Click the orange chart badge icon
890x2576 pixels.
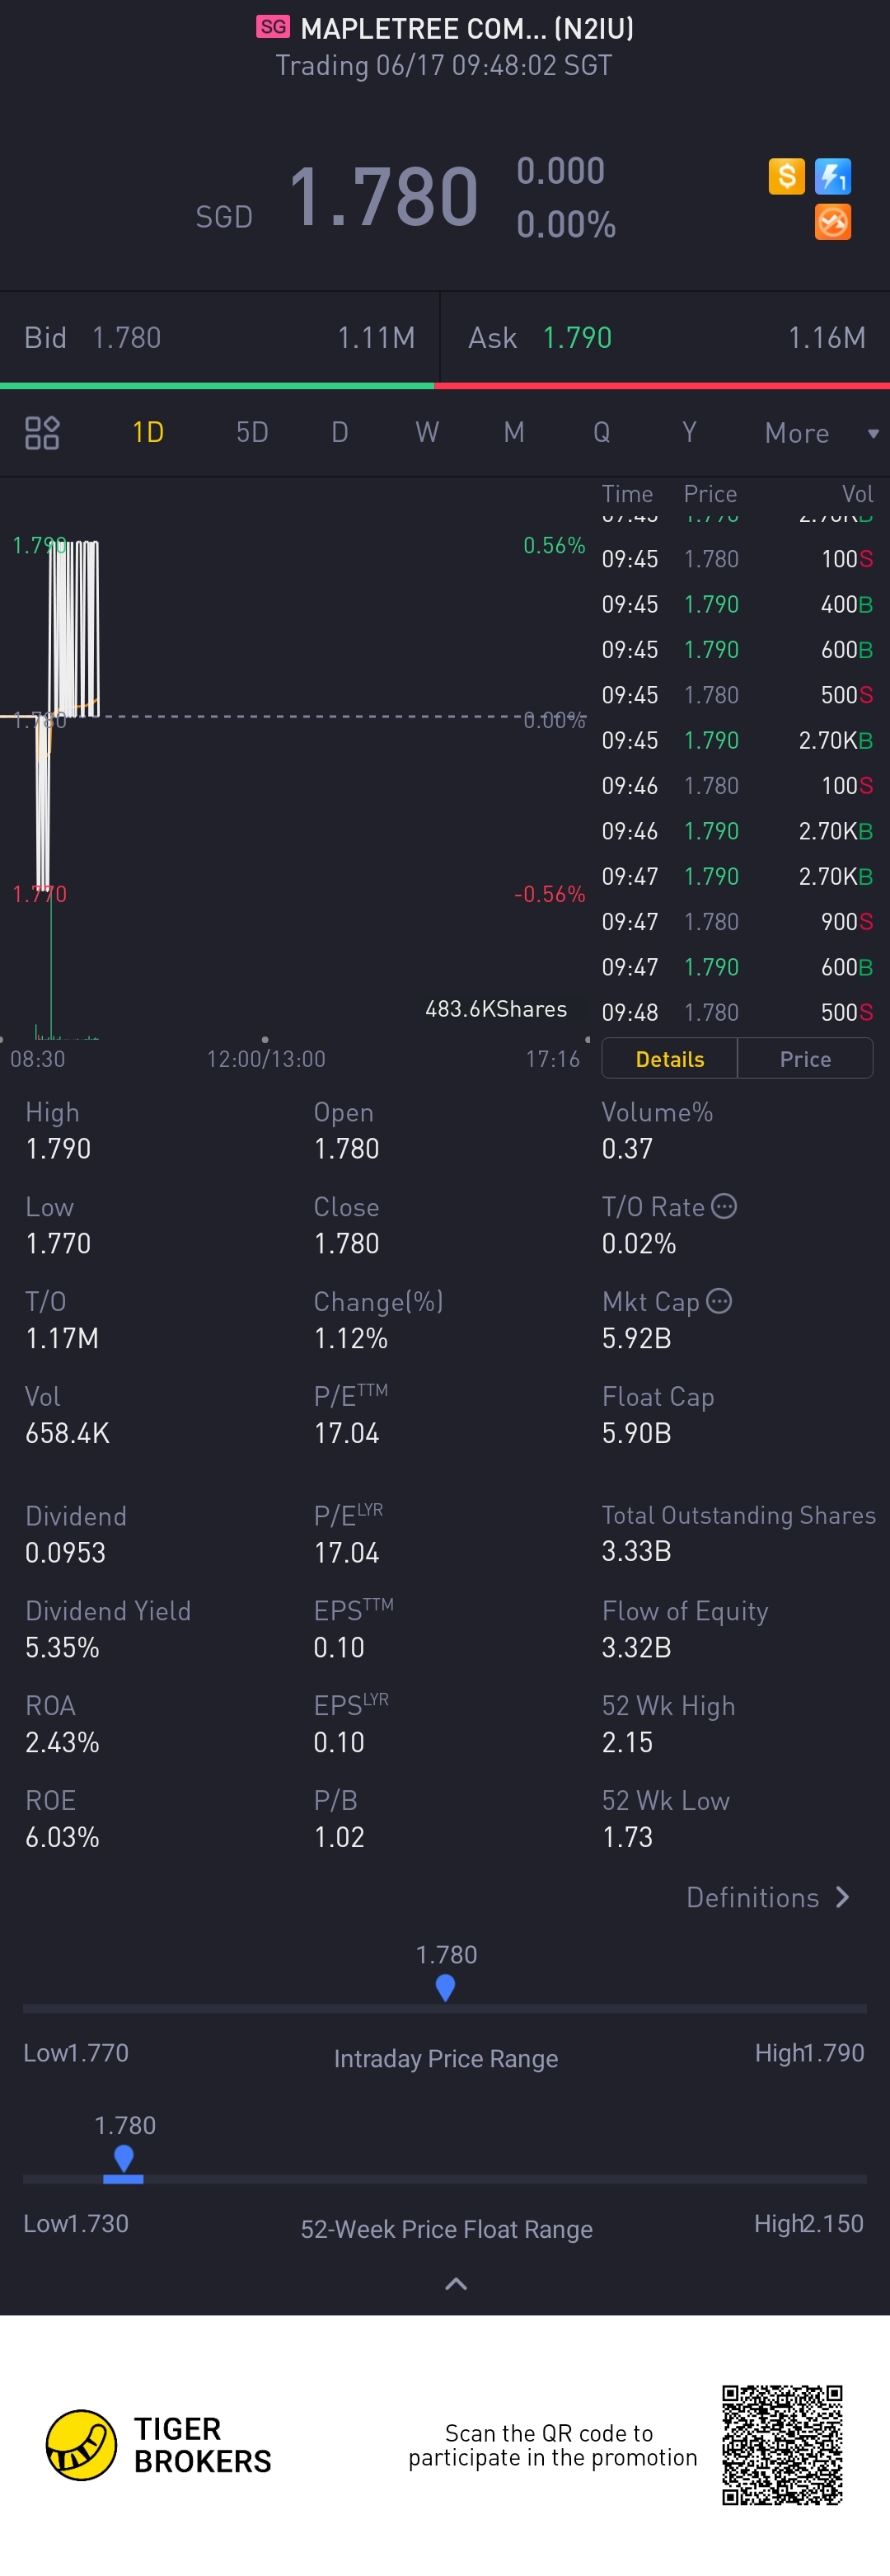(x=832, y=222)
